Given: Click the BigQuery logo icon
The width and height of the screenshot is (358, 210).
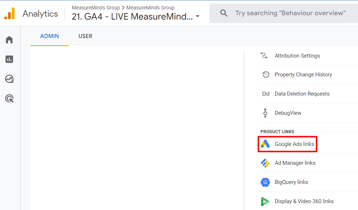Looking at the screenshot, I should [x=265, y=182].
